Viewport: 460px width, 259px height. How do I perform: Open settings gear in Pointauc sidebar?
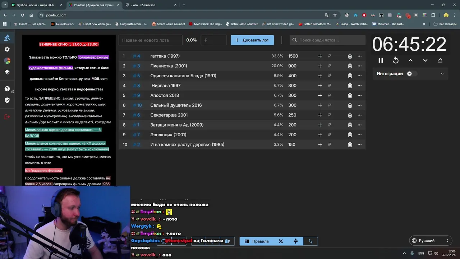[7, 49]
